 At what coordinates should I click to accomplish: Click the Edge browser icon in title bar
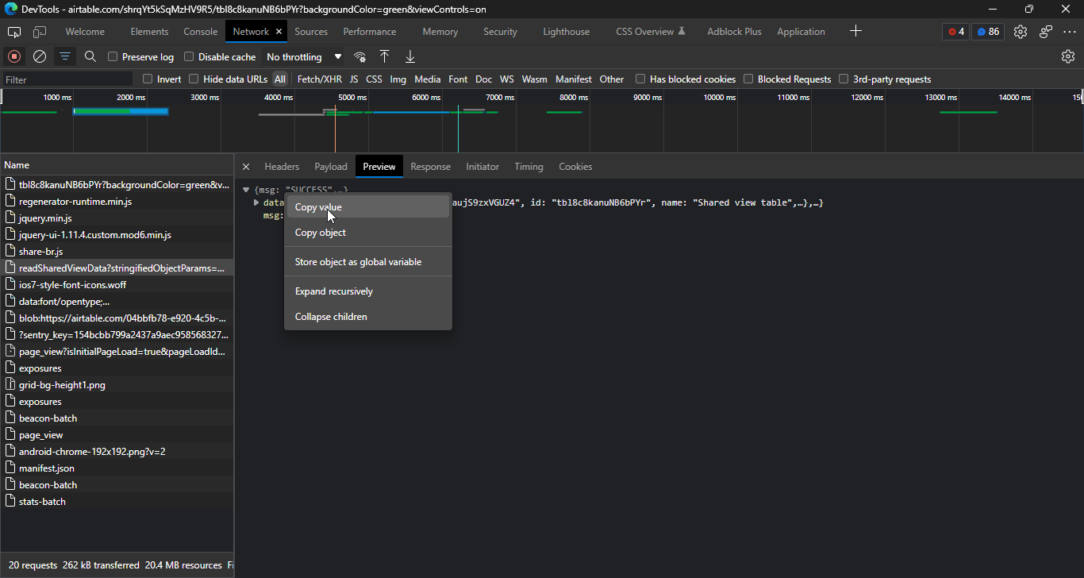tap(10, 10)
